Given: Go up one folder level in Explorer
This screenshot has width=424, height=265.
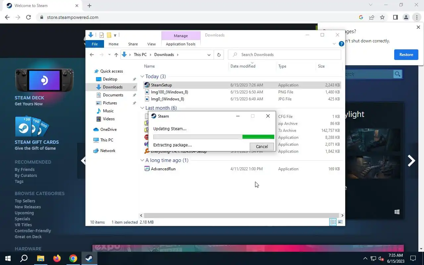Looking at the screenshot, I should pyautogui.click(x=116, y=55).
